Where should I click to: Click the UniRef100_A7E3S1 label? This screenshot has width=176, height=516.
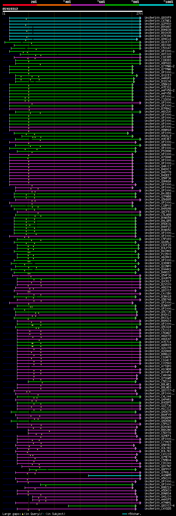158,87
